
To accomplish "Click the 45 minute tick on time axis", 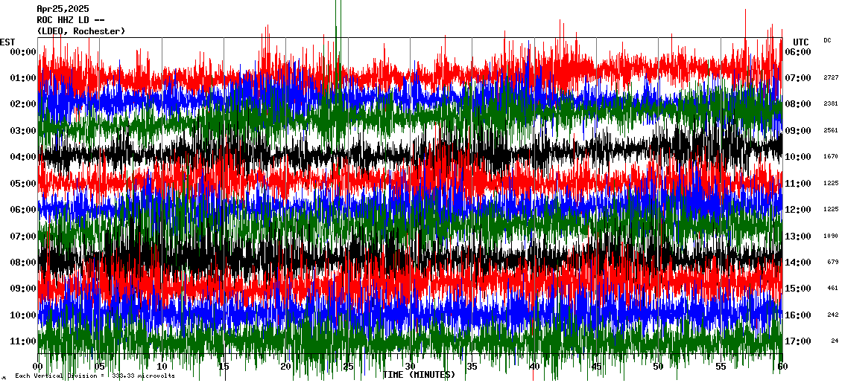I will pos(596,367).
